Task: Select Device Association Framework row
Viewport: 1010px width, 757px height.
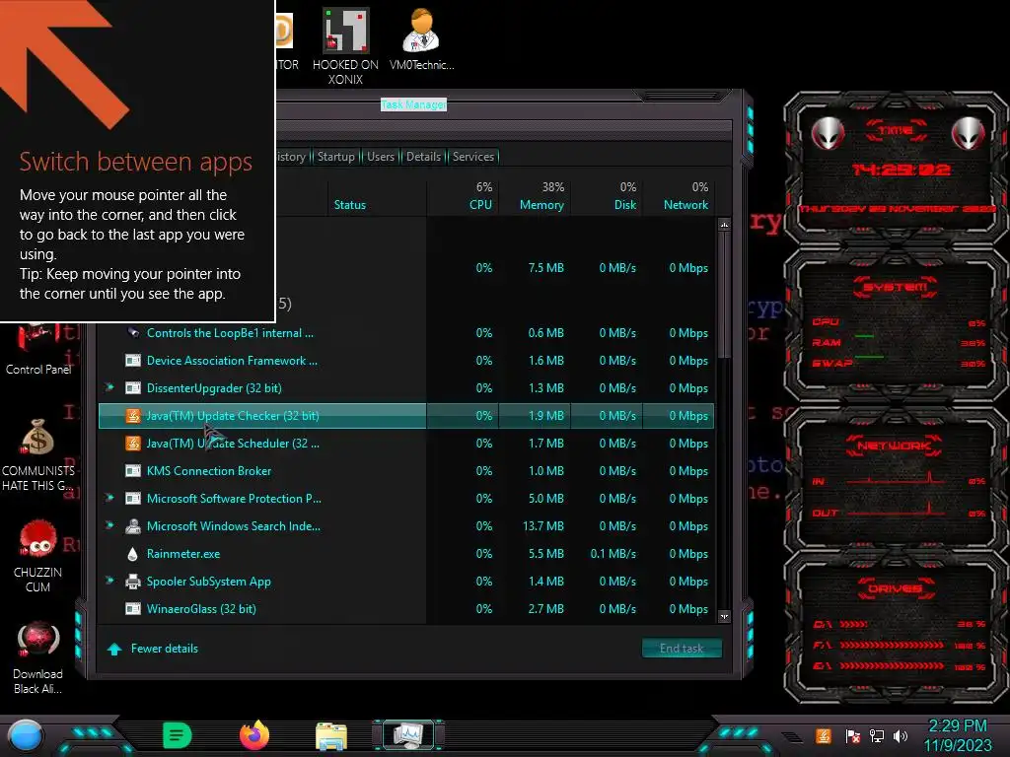Action: pyautogui.click(x=406, y=361)
